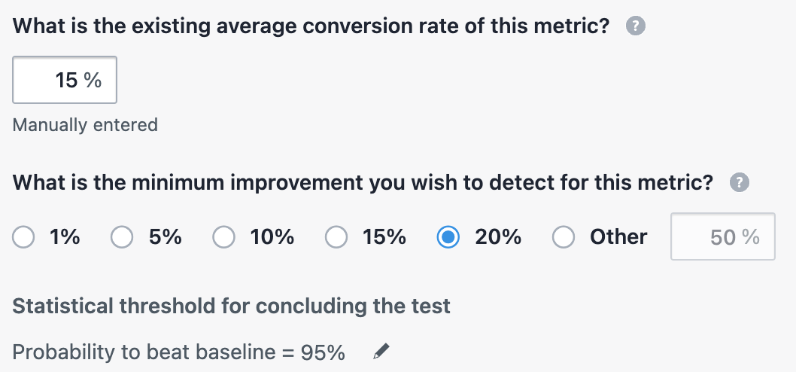Click the 'Other' option label text
Viewport: 796px width, 372px height.
pos(618,237)
